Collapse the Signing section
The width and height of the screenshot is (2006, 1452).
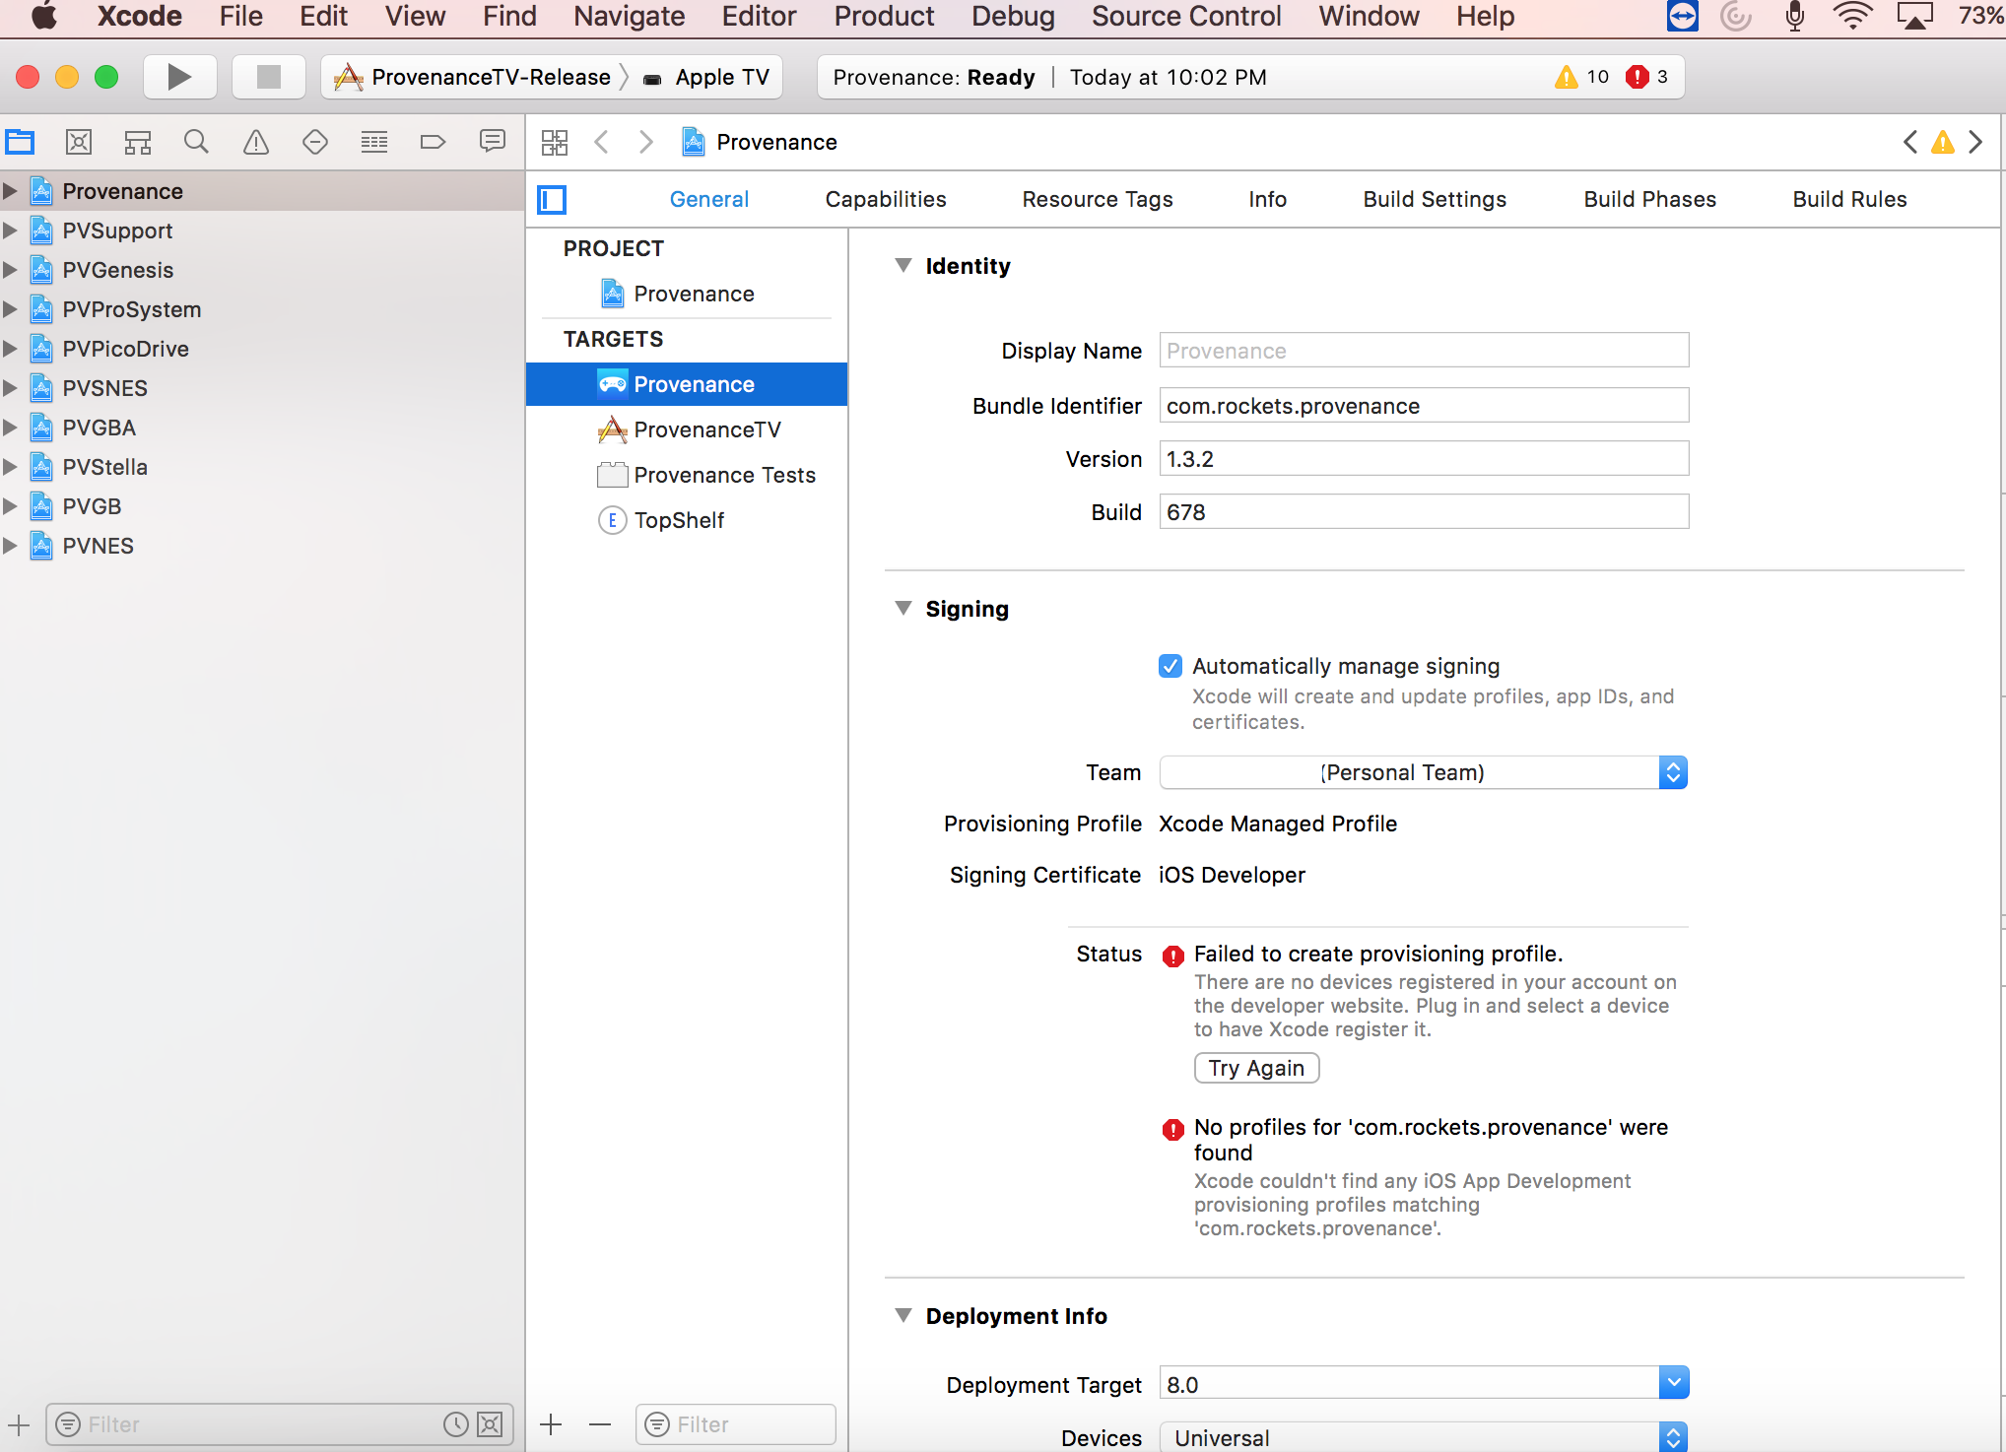click(903, 609)
